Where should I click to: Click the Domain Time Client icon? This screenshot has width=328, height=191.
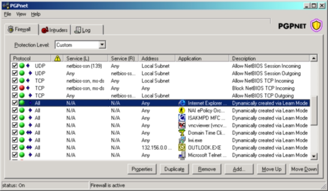point(182,133)
